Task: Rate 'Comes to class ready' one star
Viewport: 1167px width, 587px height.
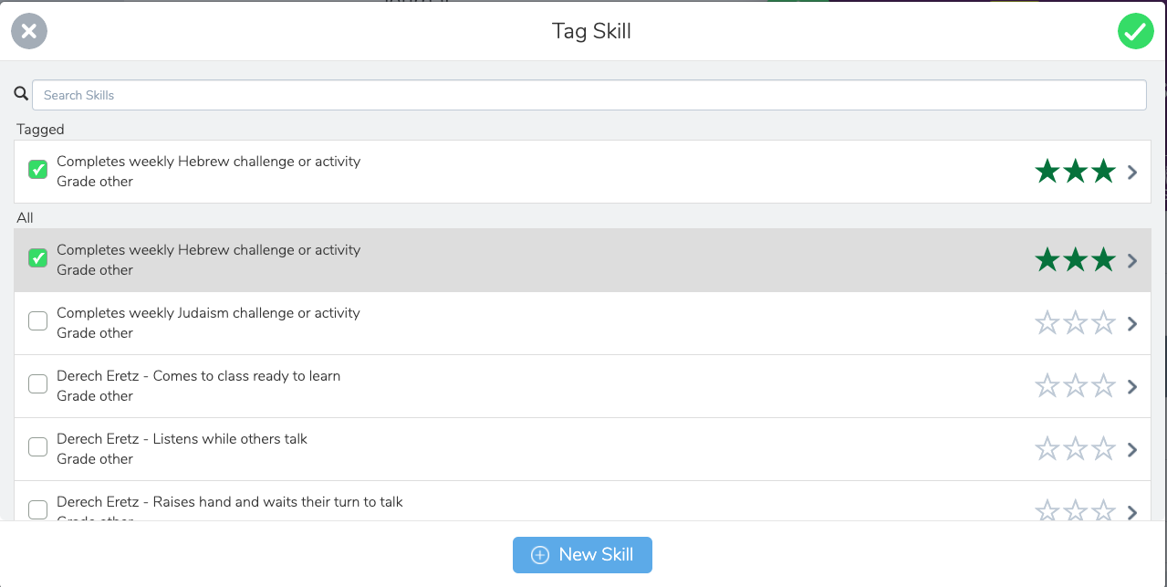Action: click(x=1047, y=386)
